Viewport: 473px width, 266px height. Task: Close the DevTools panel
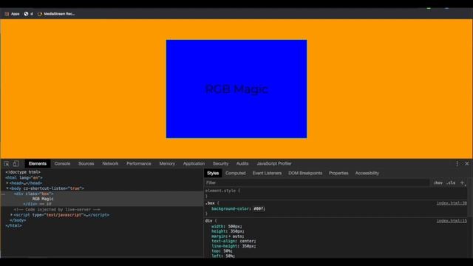[466, 163]
